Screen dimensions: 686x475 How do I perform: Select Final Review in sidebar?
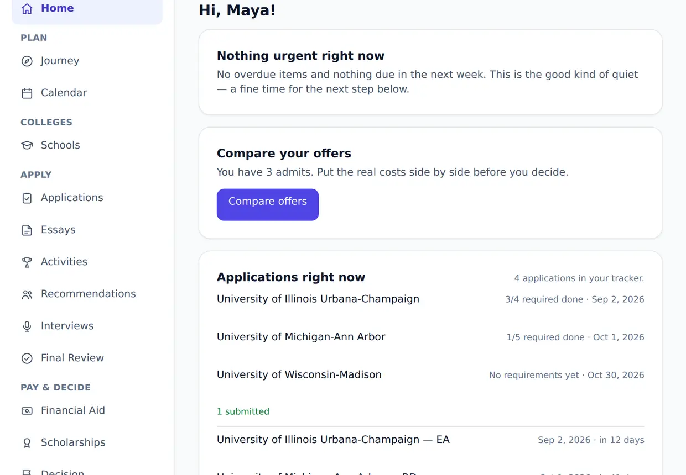(87, 358)
